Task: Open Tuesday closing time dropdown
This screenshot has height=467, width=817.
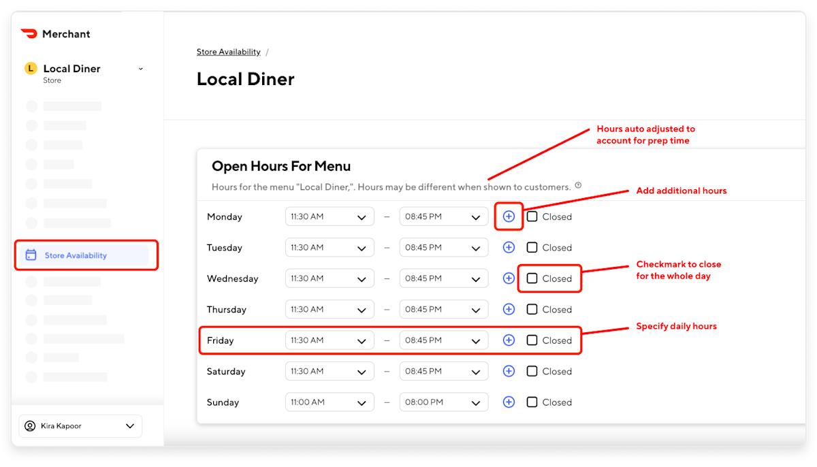Action: (444, 248)
